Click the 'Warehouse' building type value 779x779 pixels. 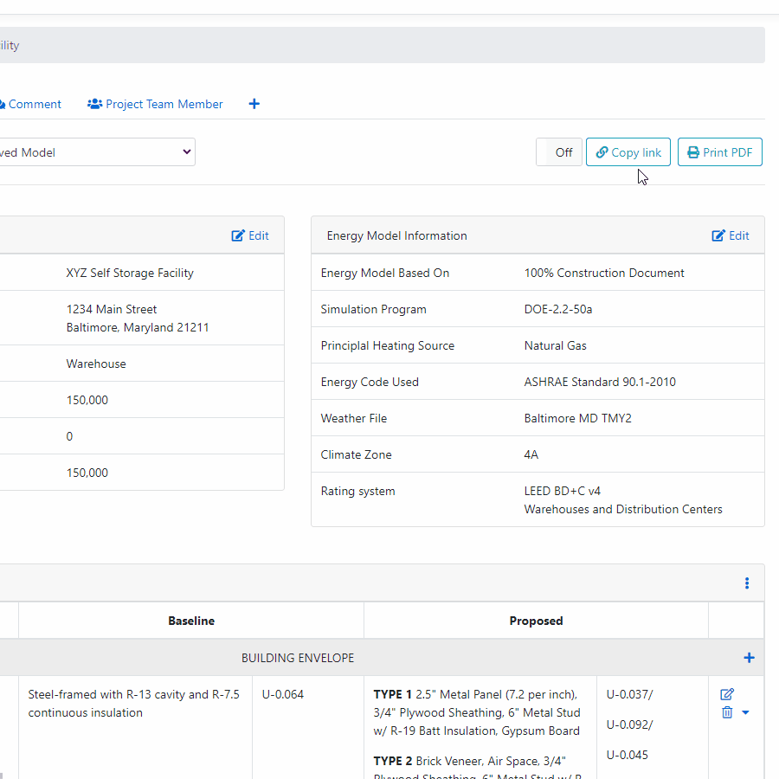point(96,364)
